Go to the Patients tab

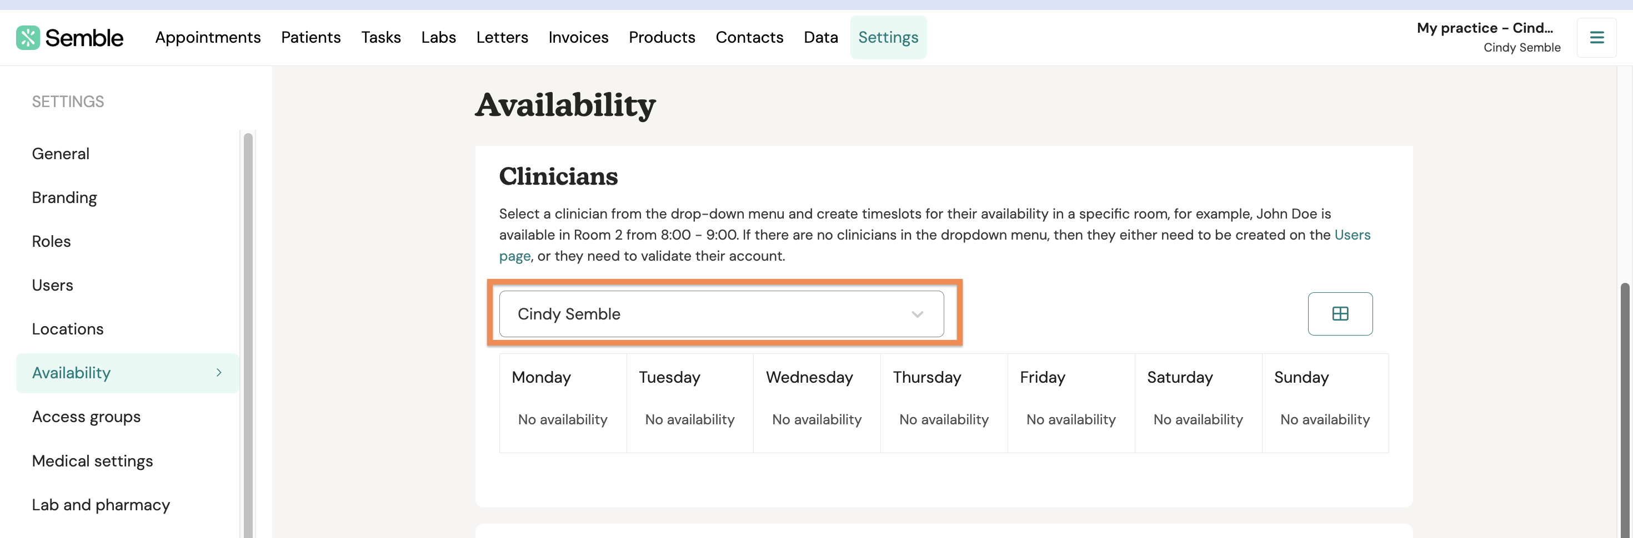click(x=310, y=37)
